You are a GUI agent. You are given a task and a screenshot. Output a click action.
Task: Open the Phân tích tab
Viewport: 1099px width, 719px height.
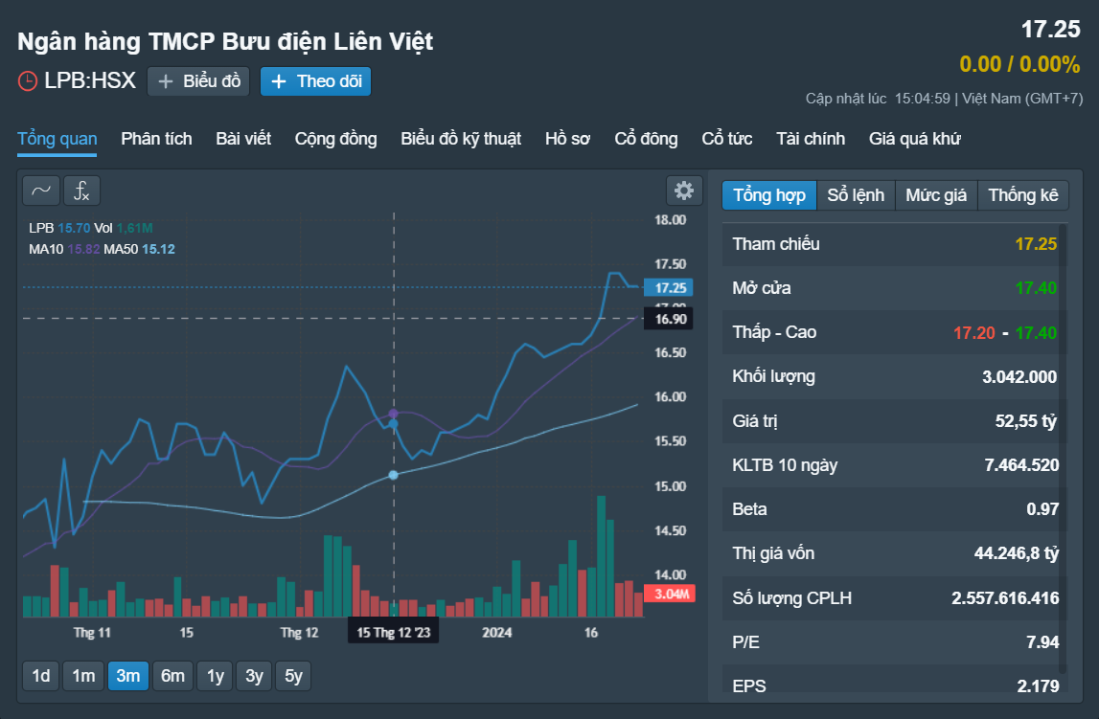(x=156, y=139)
